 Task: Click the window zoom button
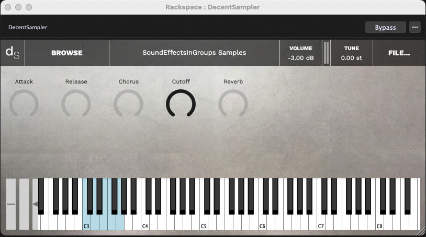(29, 7)
